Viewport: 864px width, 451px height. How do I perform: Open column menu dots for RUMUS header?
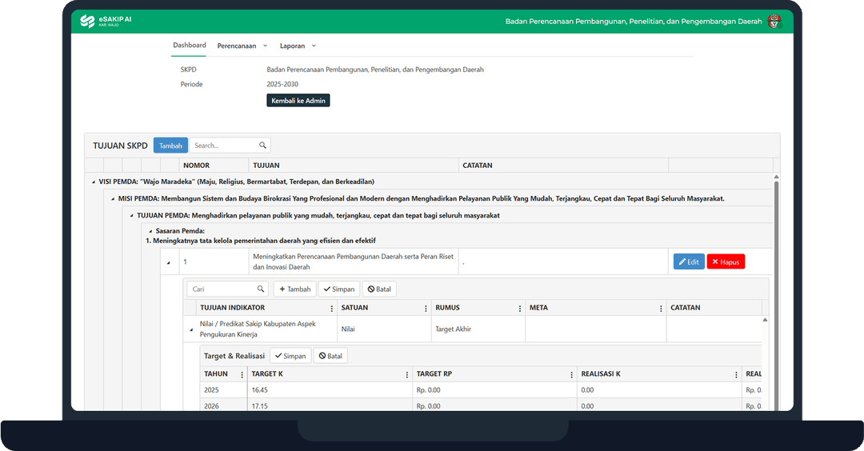click(x=520, y=308)
